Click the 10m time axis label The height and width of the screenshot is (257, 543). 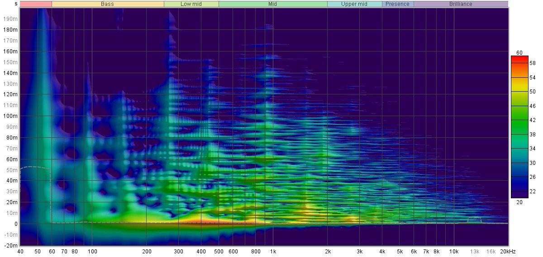coord(12,213)
